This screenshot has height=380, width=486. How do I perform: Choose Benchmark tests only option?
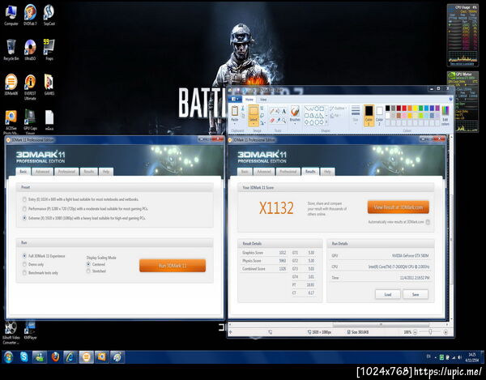24,273
